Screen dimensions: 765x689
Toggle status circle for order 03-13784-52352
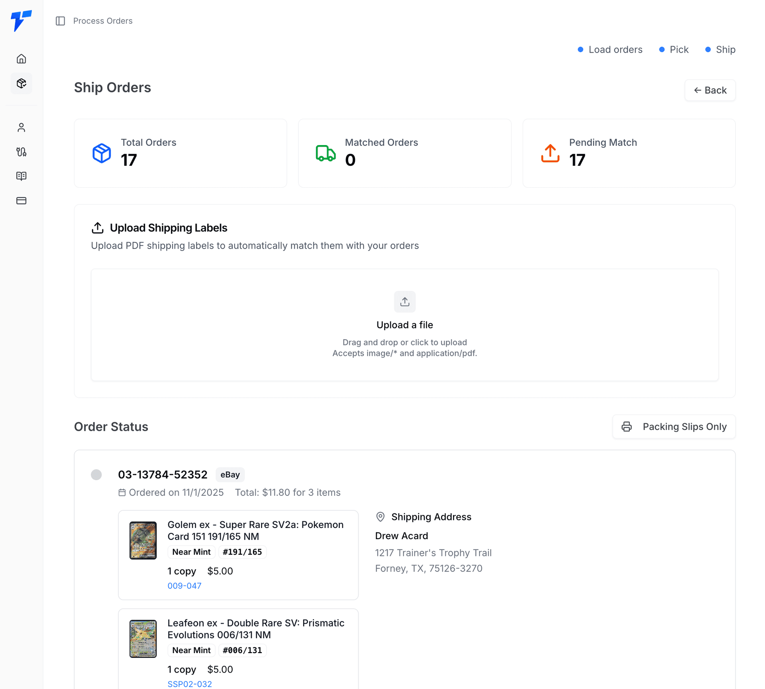pos(96,474)
